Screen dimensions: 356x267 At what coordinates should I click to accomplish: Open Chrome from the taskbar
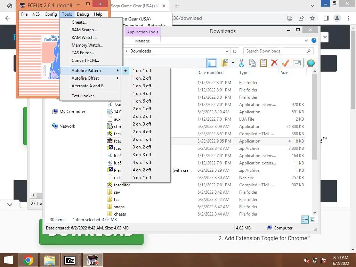[28, 260]
